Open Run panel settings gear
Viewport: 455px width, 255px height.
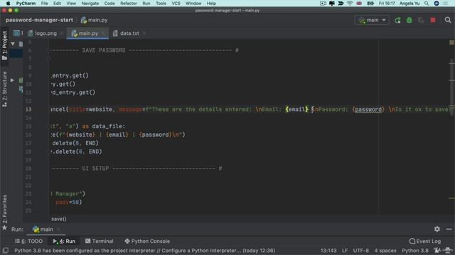(437, 229)
